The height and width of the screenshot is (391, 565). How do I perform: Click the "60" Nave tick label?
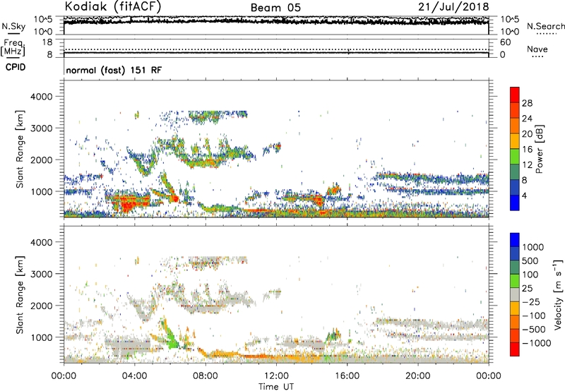(505, 42)
